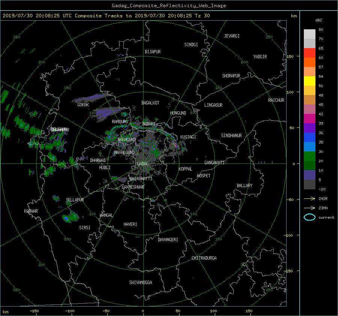
Task: Click the LINGASUR city label
Action: tap(213, 105)
